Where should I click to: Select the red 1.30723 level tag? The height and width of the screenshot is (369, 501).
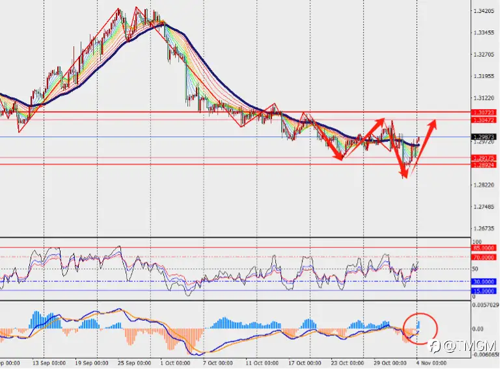pos(483,112)
